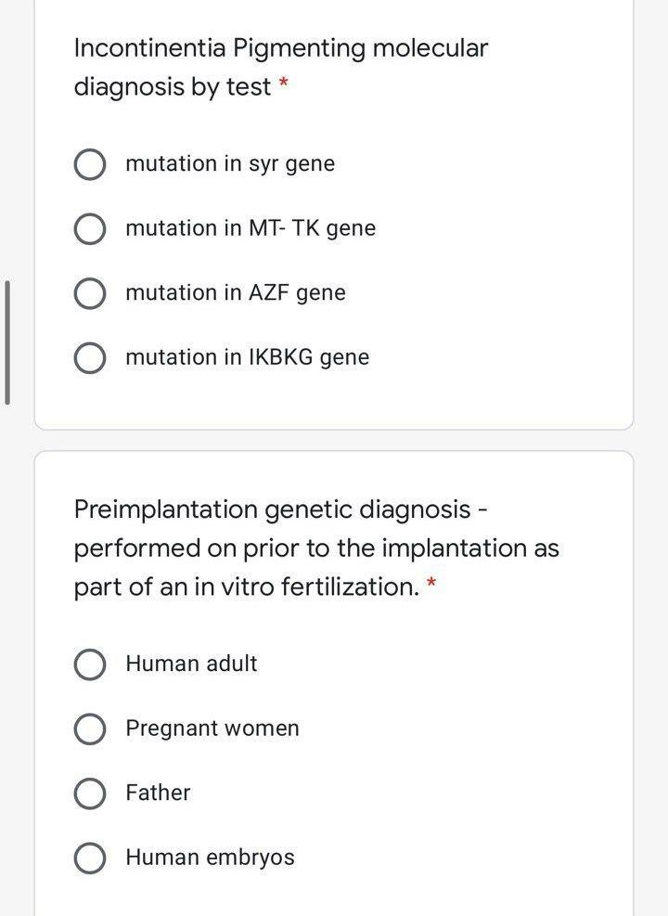Click the 'Human embryos' option text

click(210, 858)
